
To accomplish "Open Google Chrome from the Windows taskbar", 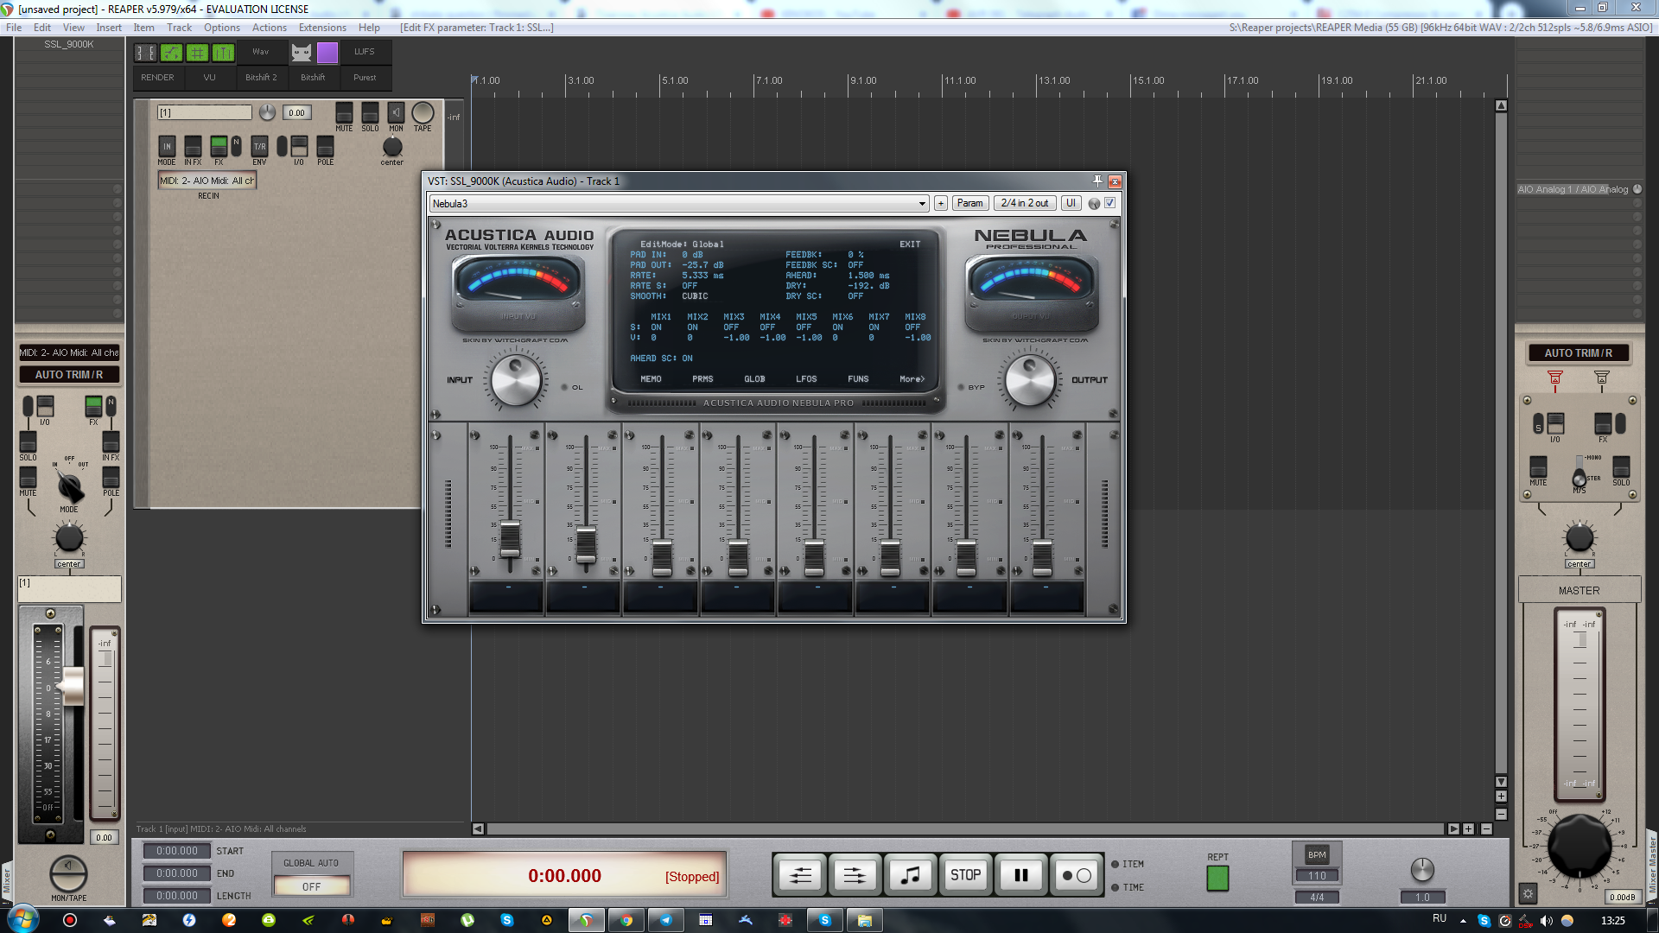I will [626, 920].
